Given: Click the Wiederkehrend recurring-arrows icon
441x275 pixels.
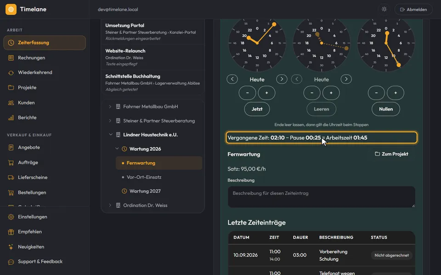Looking at the screenshot, I should click(x=11, y=73).
